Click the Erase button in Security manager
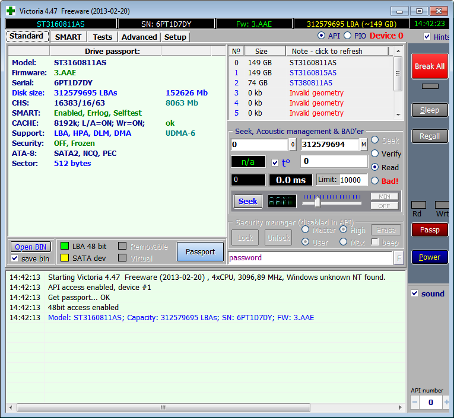The width and height of the screenshot is (454, 418). (x=386, y=230)
